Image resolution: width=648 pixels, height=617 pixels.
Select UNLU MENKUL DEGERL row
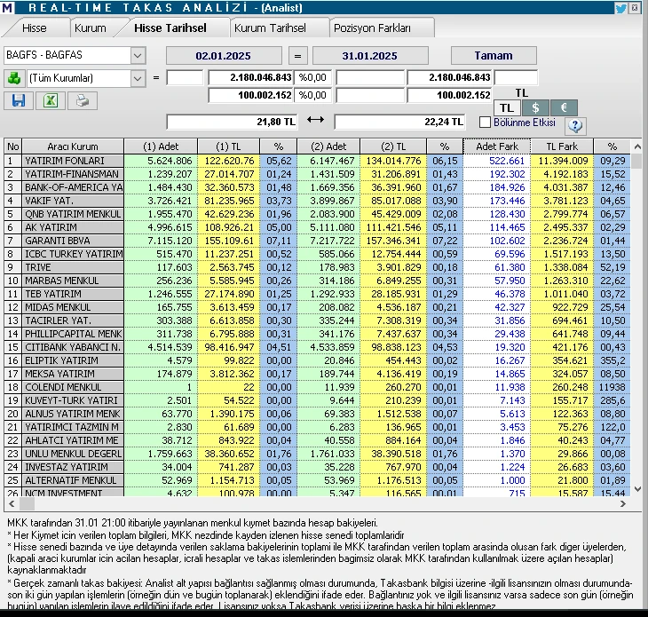[x=317, y=454]
